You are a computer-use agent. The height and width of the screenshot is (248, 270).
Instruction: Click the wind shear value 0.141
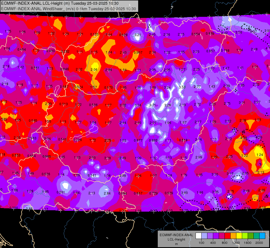92,175
